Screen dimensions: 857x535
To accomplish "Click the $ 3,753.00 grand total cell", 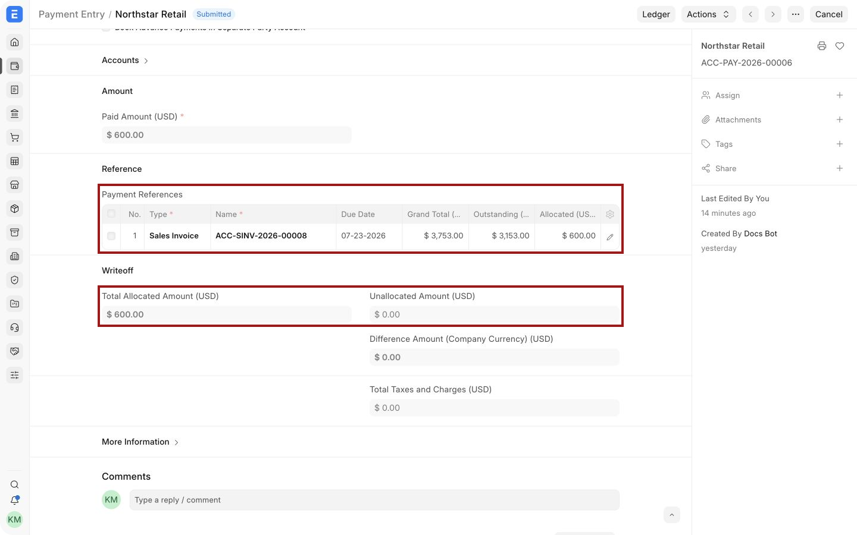I will pos(435,236).
